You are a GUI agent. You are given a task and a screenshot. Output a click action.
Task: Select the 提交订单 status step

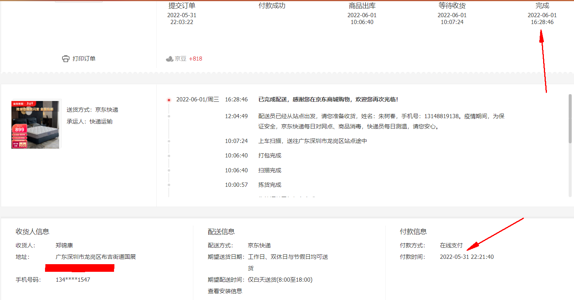click(x=182, y=6)
